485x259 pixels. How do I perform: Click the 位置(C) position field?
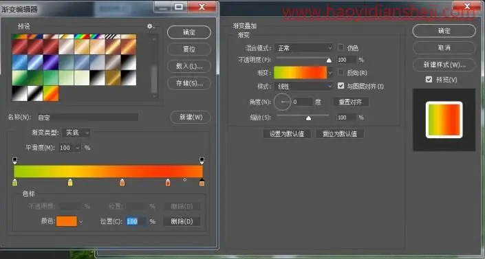point(136,221)
